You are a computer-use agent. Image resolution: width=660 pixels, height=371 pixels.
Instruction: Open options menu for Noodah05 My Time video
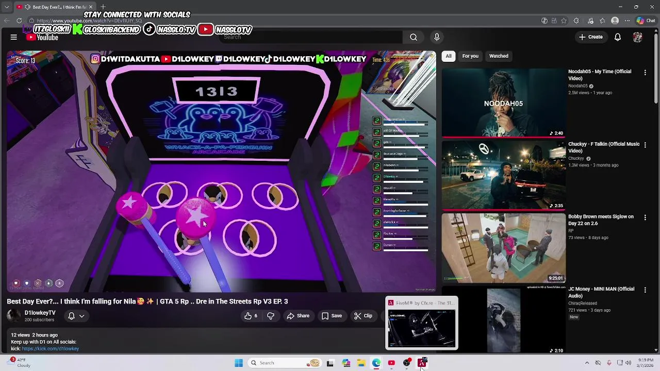pyautogui.click(x=645, y=73)
